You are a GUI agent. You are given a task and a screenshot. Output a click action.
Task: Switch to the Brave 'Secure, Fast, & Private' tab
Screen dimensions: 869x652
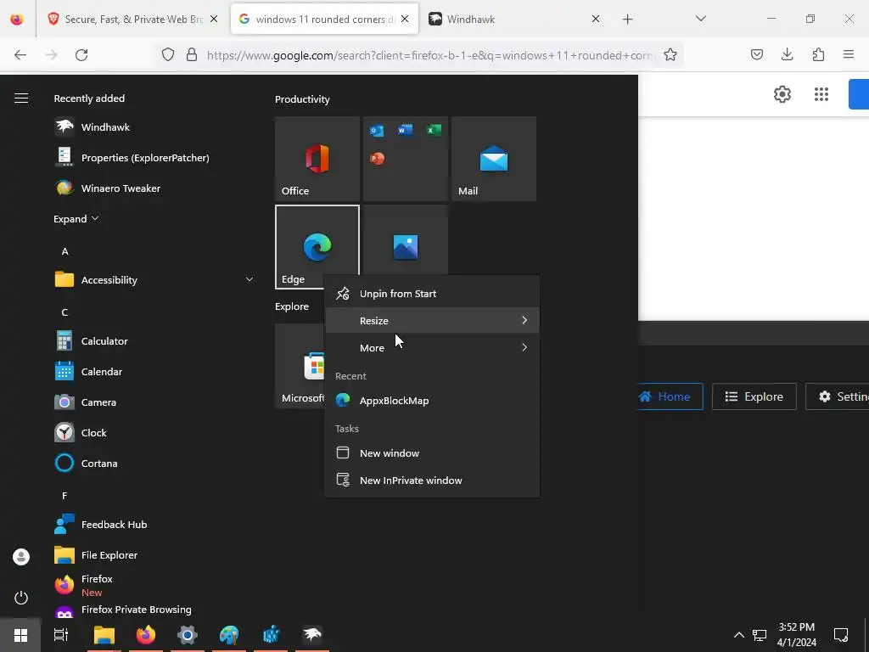[x=133, y=19]
